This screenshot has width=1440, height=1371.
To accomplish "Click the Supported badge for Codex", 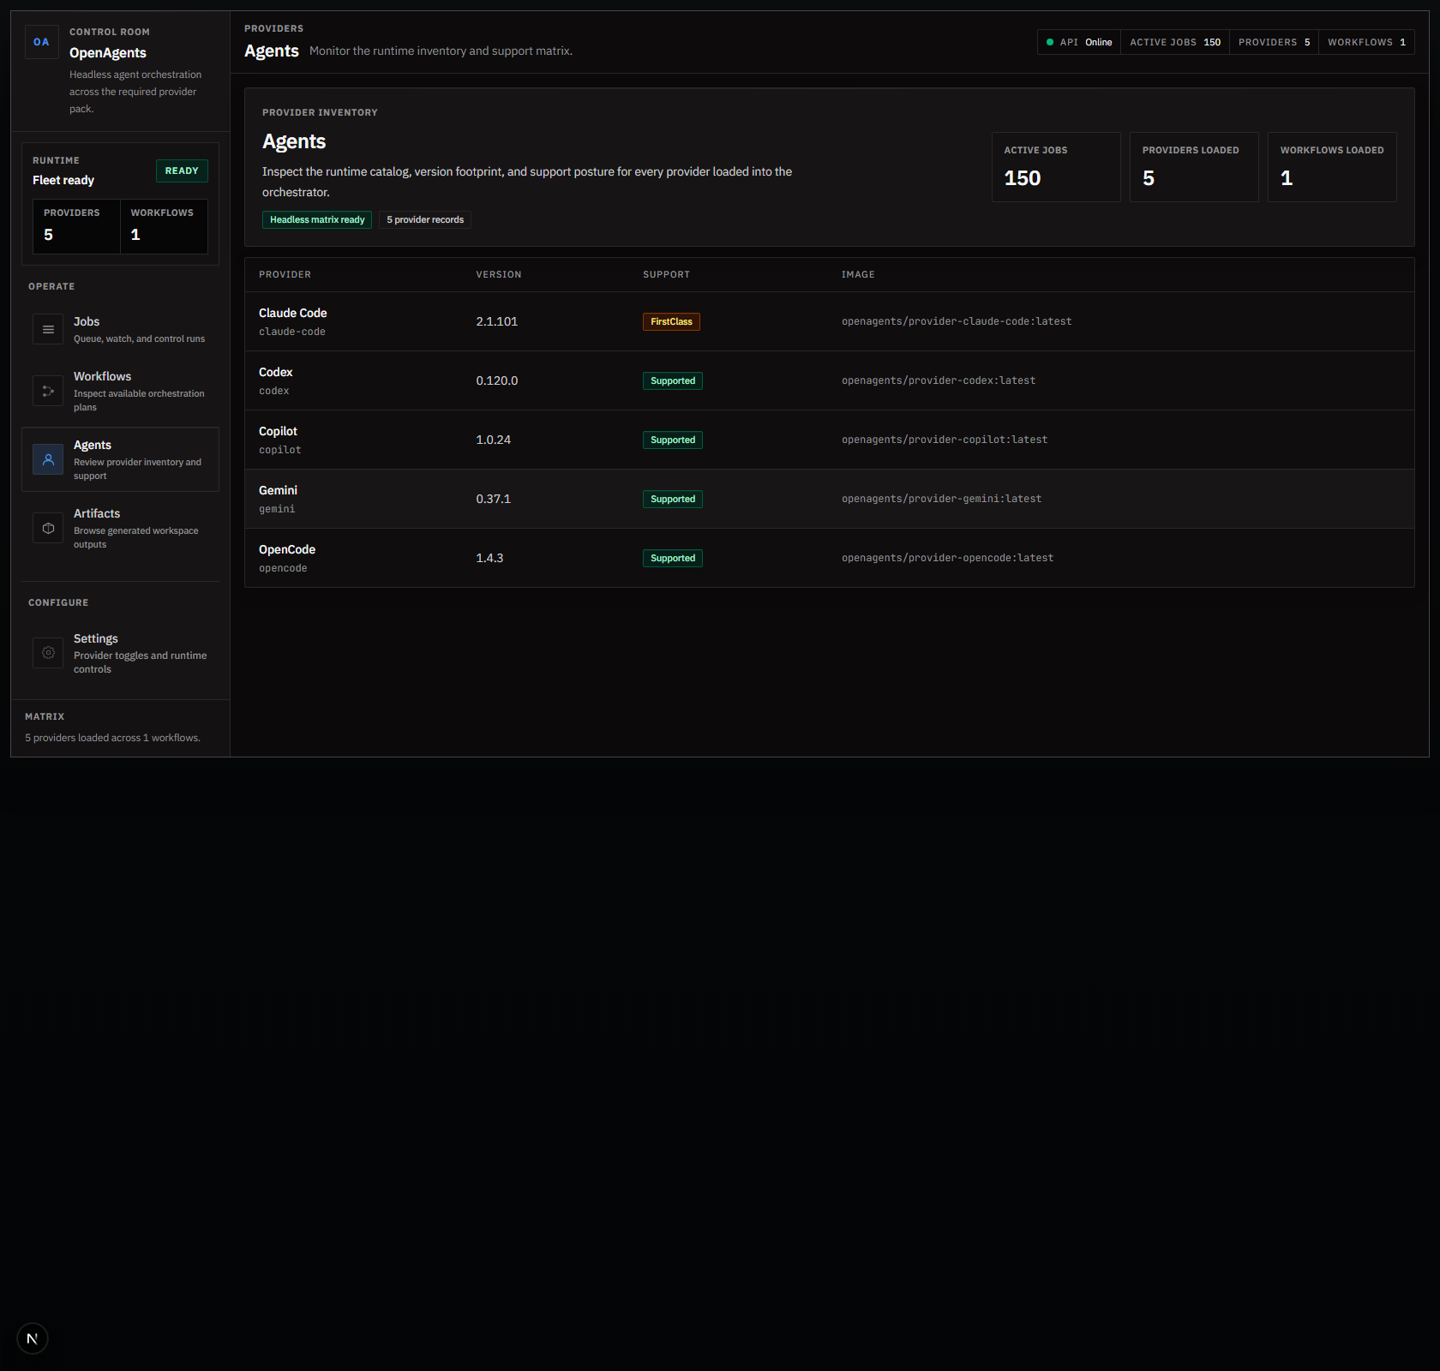I will pos(673,380).
